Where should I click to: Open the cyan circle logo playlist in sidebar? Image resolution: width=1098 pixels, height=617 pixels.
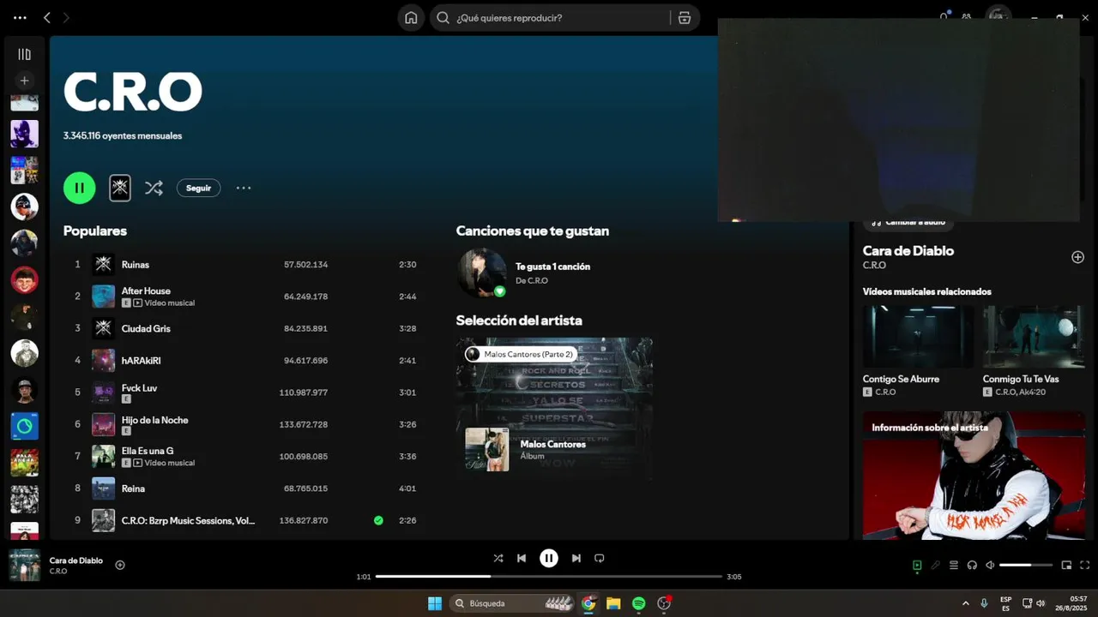tap(24, 426)
